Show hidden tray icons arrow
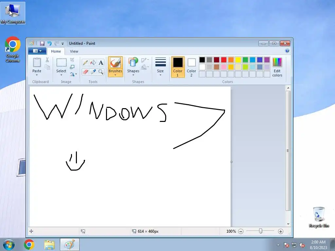This screenshot has height=251, width=335. point(278,245)
